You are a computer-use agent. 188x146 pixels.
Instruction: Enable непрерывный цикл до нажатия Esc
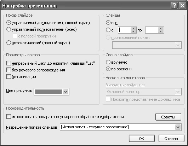8,63
